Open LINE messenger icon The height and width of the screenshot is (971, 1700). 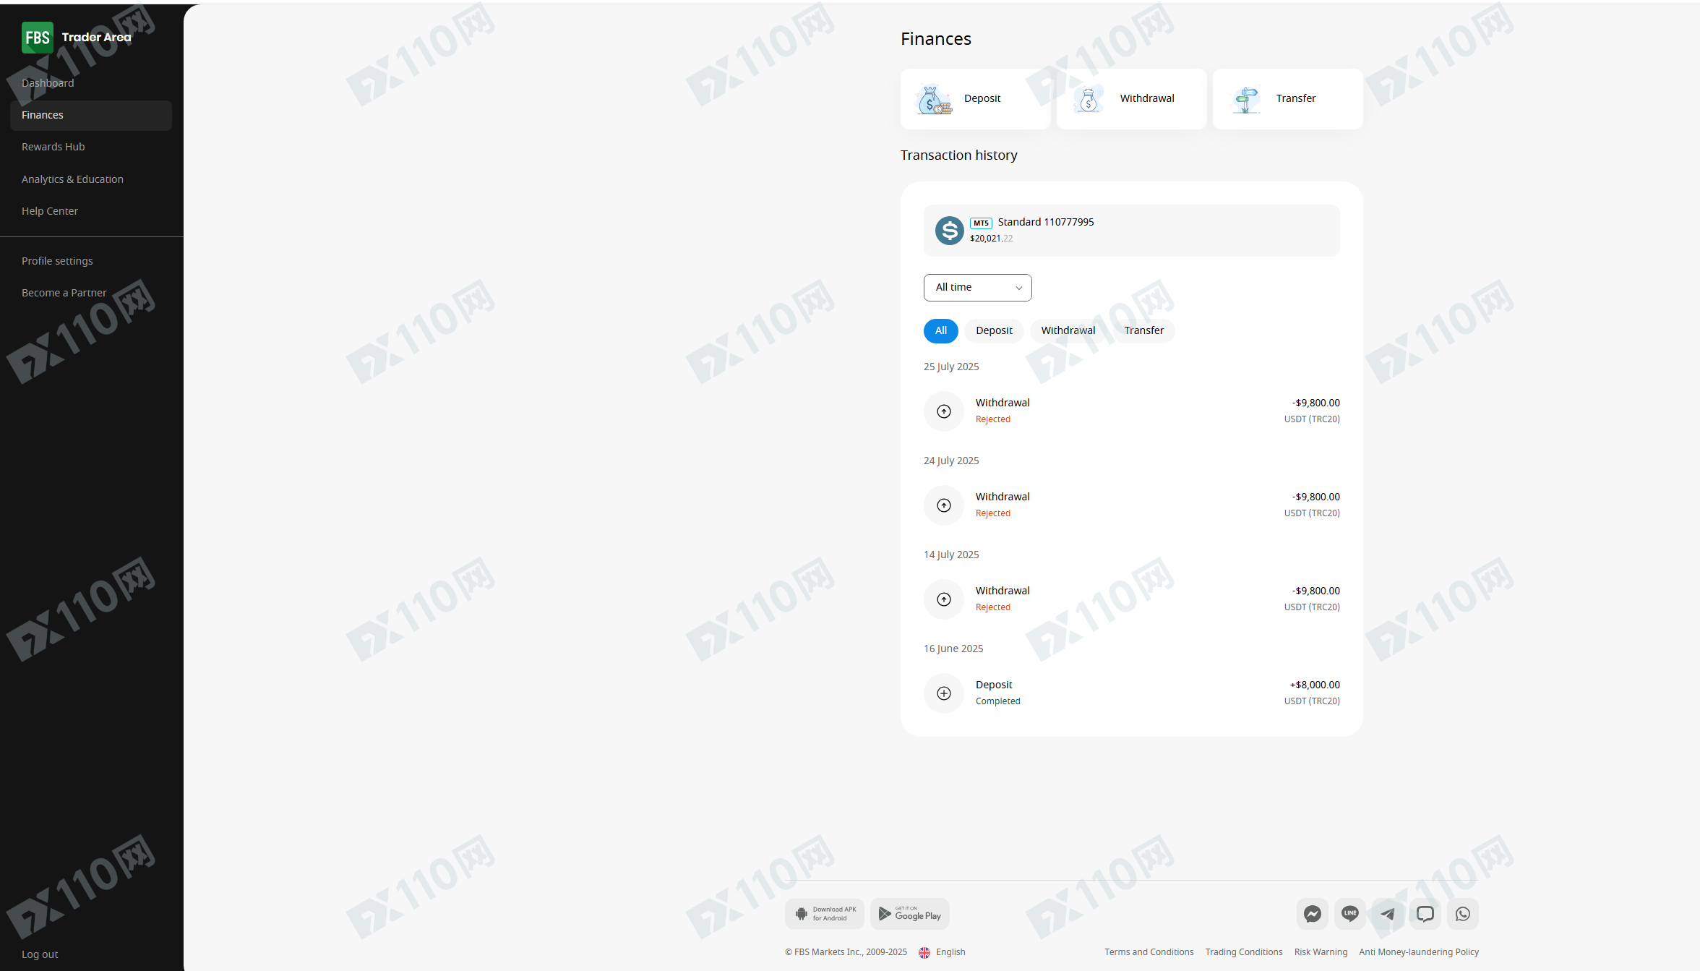tap(1349, 914)
